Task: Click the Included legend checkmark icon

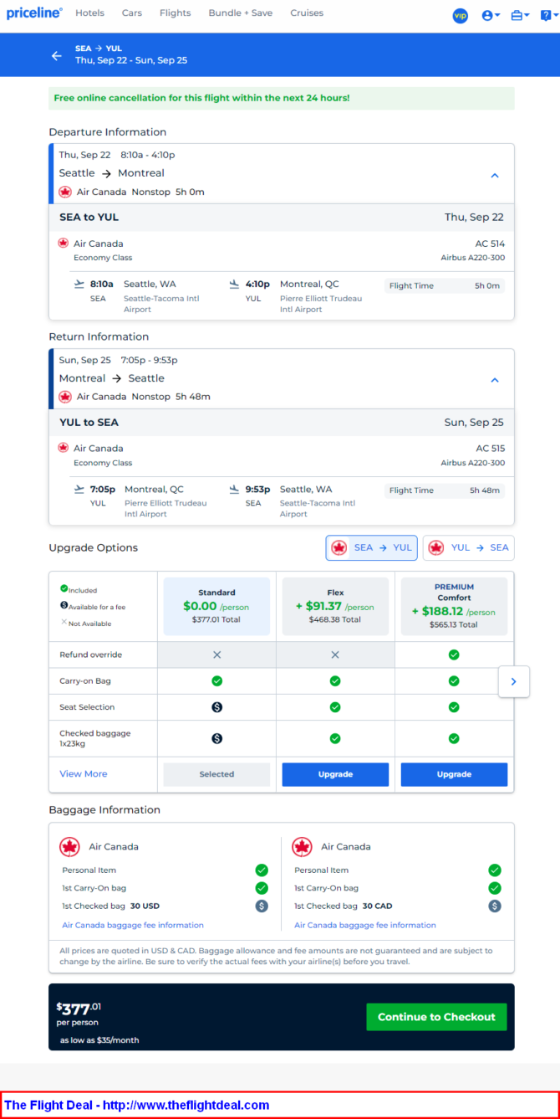Action: tap(64, 589)
